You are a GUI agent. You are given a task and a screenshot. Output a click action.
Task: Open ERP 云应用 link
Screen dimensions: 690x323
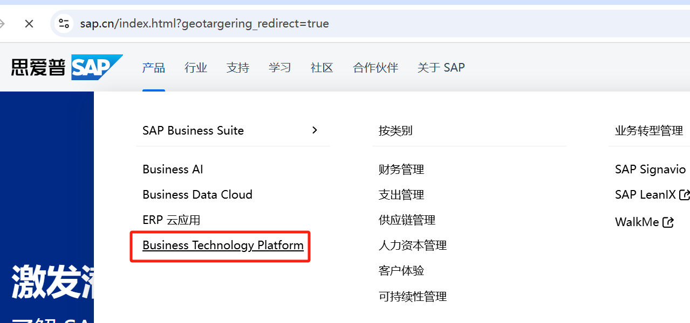(x=172, y=220)
